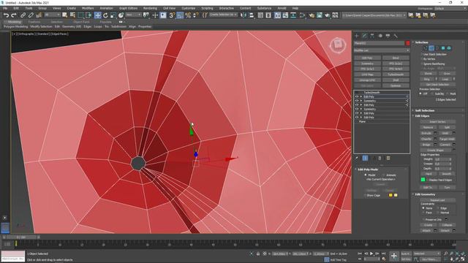
Task: Click the ViewCube in the viewport
Action: [338, 45]
